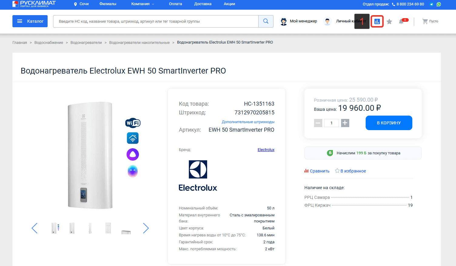Click the main water heater product image
Screen dimensions: 456x266
tap(90, 155)
